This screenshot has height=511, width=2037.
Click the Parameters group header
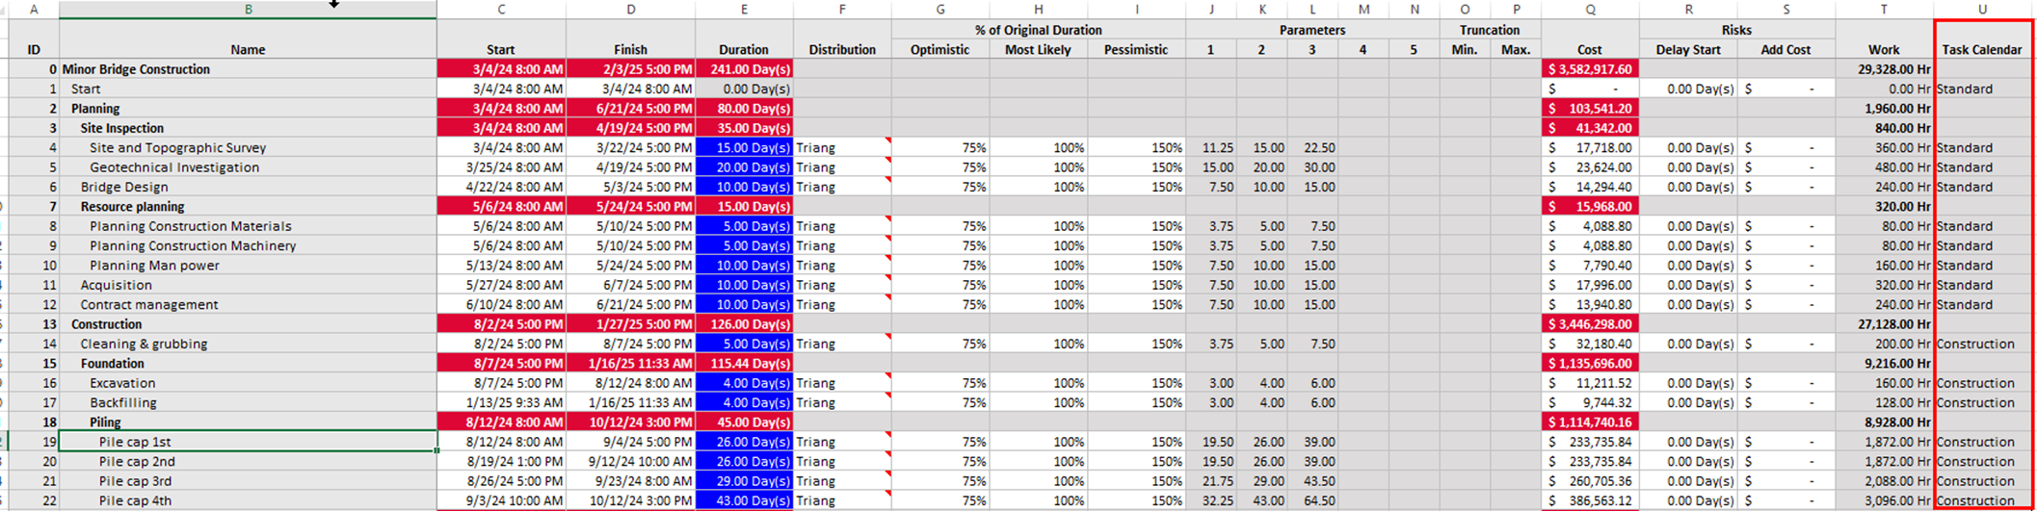(x=1311, y=30)
